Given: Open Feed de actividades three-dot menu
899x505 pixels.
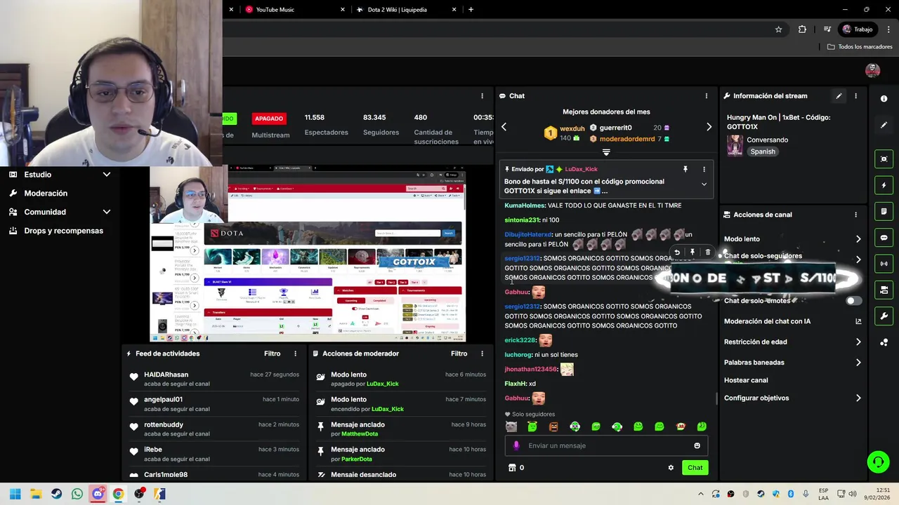Looking at the screenshot, I should pos(295,353).
